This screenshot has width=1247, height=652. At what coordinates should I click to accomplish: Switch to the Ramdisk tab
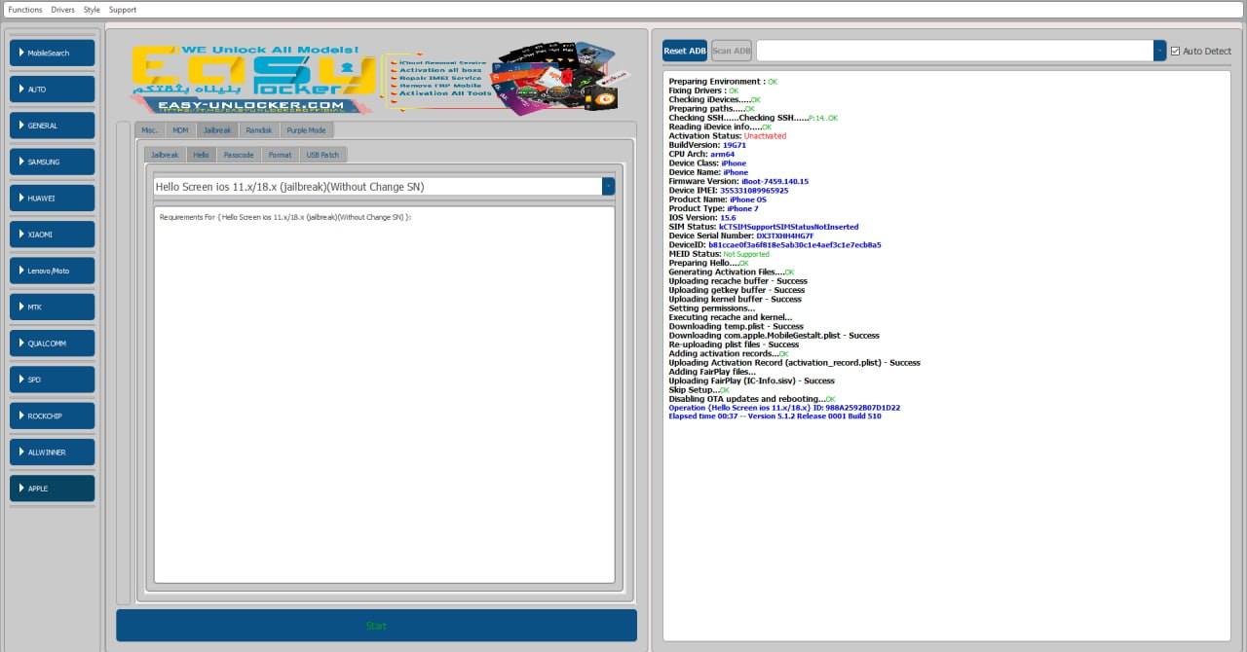click(259, 129)
